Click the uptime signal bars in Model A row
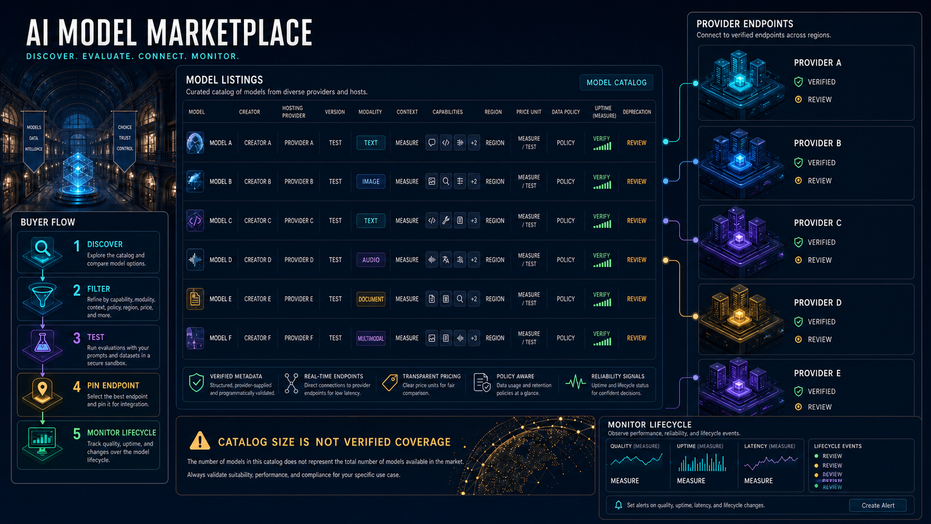931x524 pixels. (x=602, y=146)
